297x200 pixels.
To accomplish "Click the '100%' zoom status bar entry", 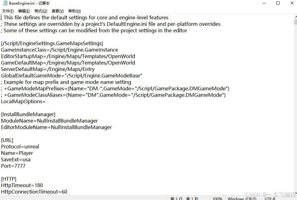I will (217, 198).
